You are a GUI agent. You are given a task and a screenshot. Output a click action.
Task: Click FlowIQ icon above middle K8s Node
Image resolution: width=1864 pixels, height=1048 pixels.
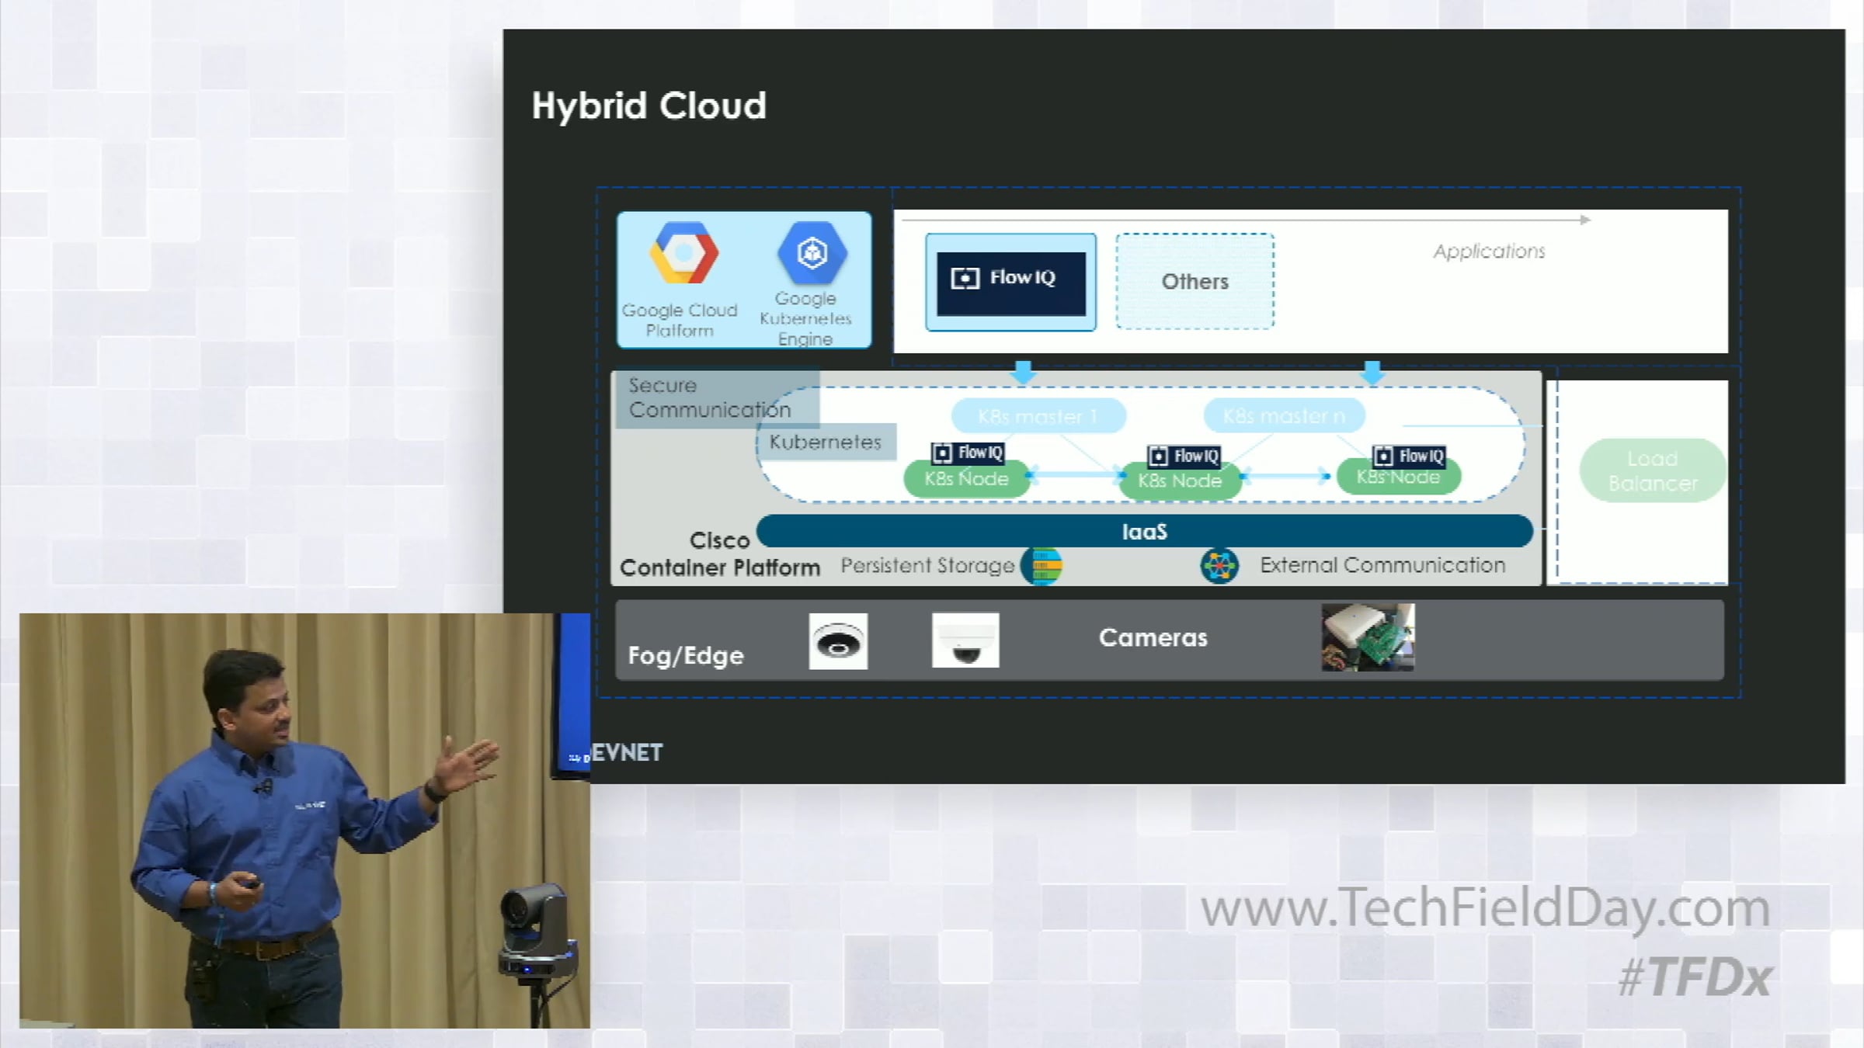(1184, 456)
